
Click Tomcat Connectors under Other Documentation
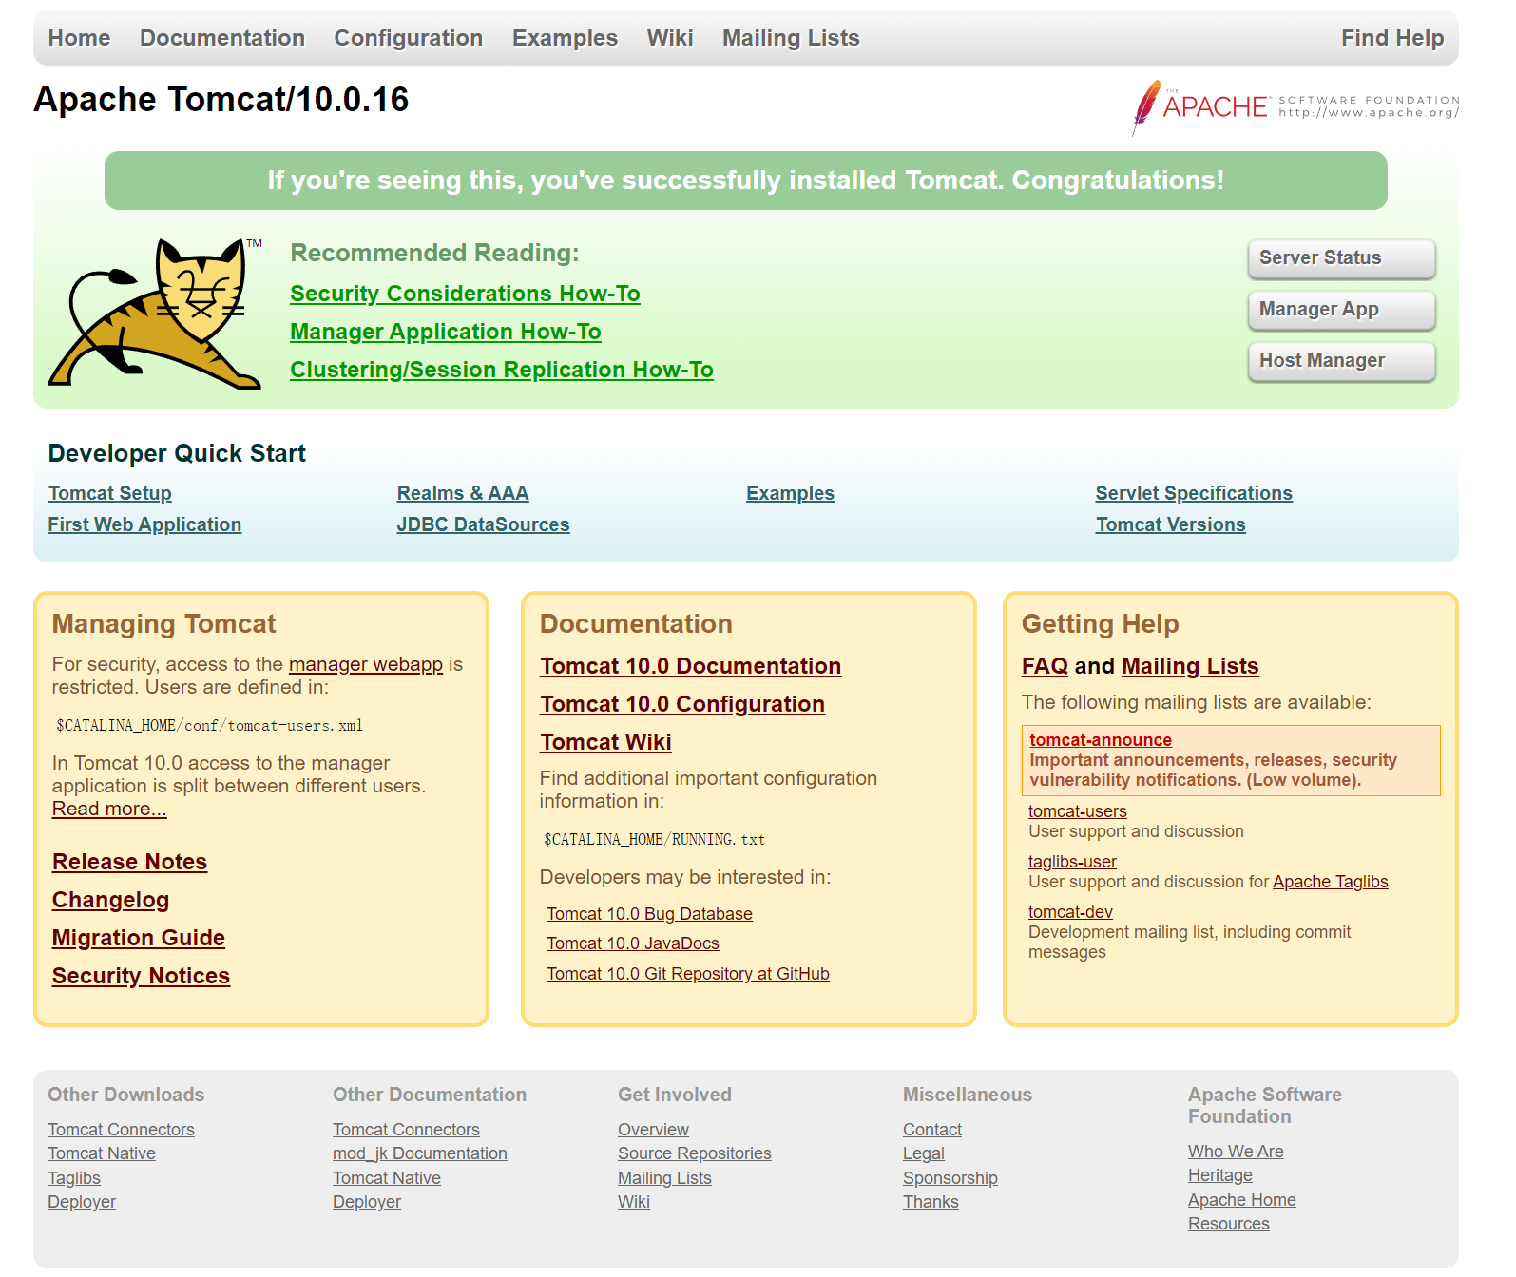coord(406,1130)
